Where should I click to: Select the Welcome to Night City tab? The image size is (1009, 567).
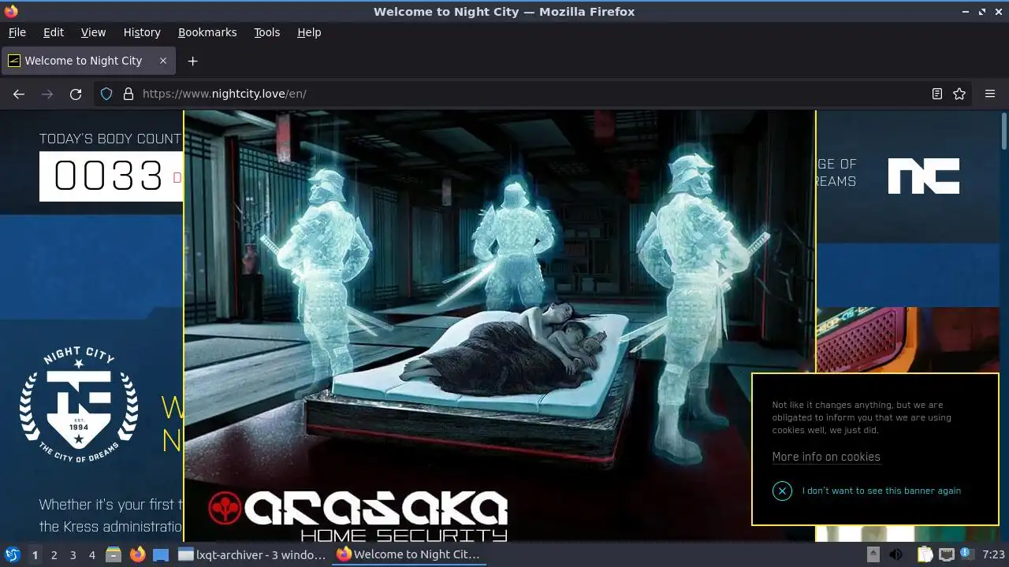click(88, 61)
